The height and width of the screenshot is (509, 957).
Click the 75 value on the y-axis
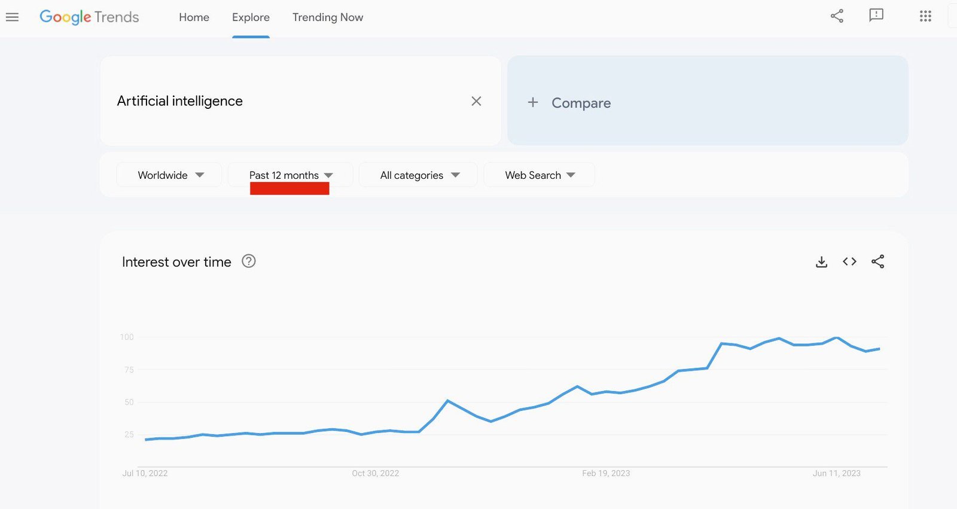(x=129, y=370)
